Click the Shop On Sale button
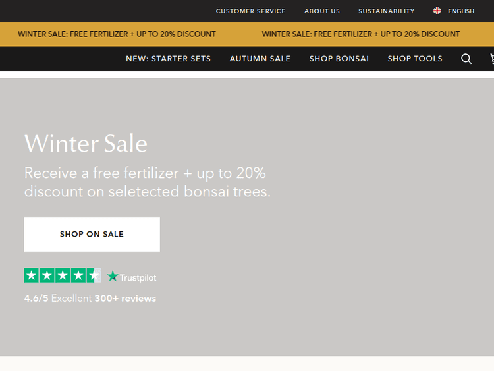The height and width of the screenshot is (371, 494). pyautogui.click(x=92, y=235)
